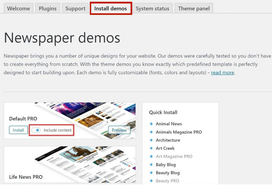
Task: Quick install the Architecture demo
Action: point(168,140)
